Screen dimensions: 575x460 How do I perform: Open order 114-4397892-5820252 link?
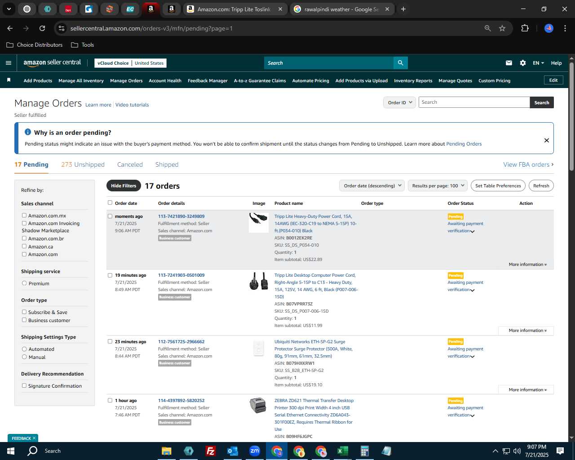181,400
